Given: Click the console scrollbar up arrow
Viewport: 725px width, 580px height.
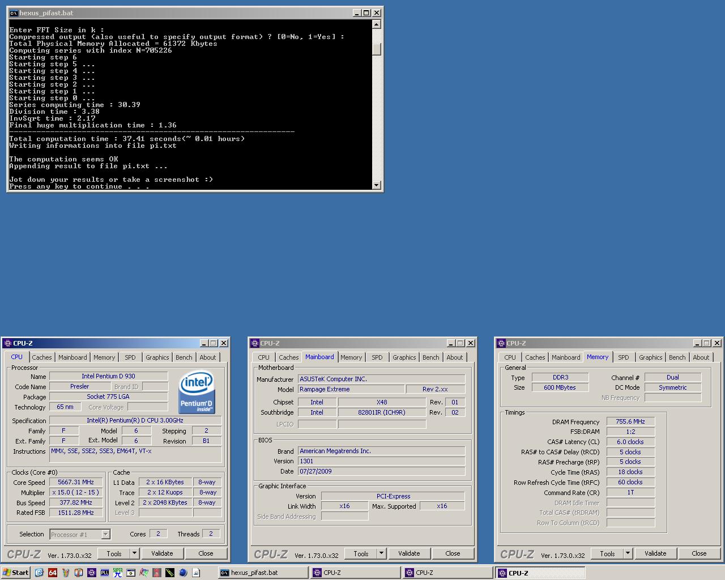Looking at the screenshot, I should tap(377, 24).
